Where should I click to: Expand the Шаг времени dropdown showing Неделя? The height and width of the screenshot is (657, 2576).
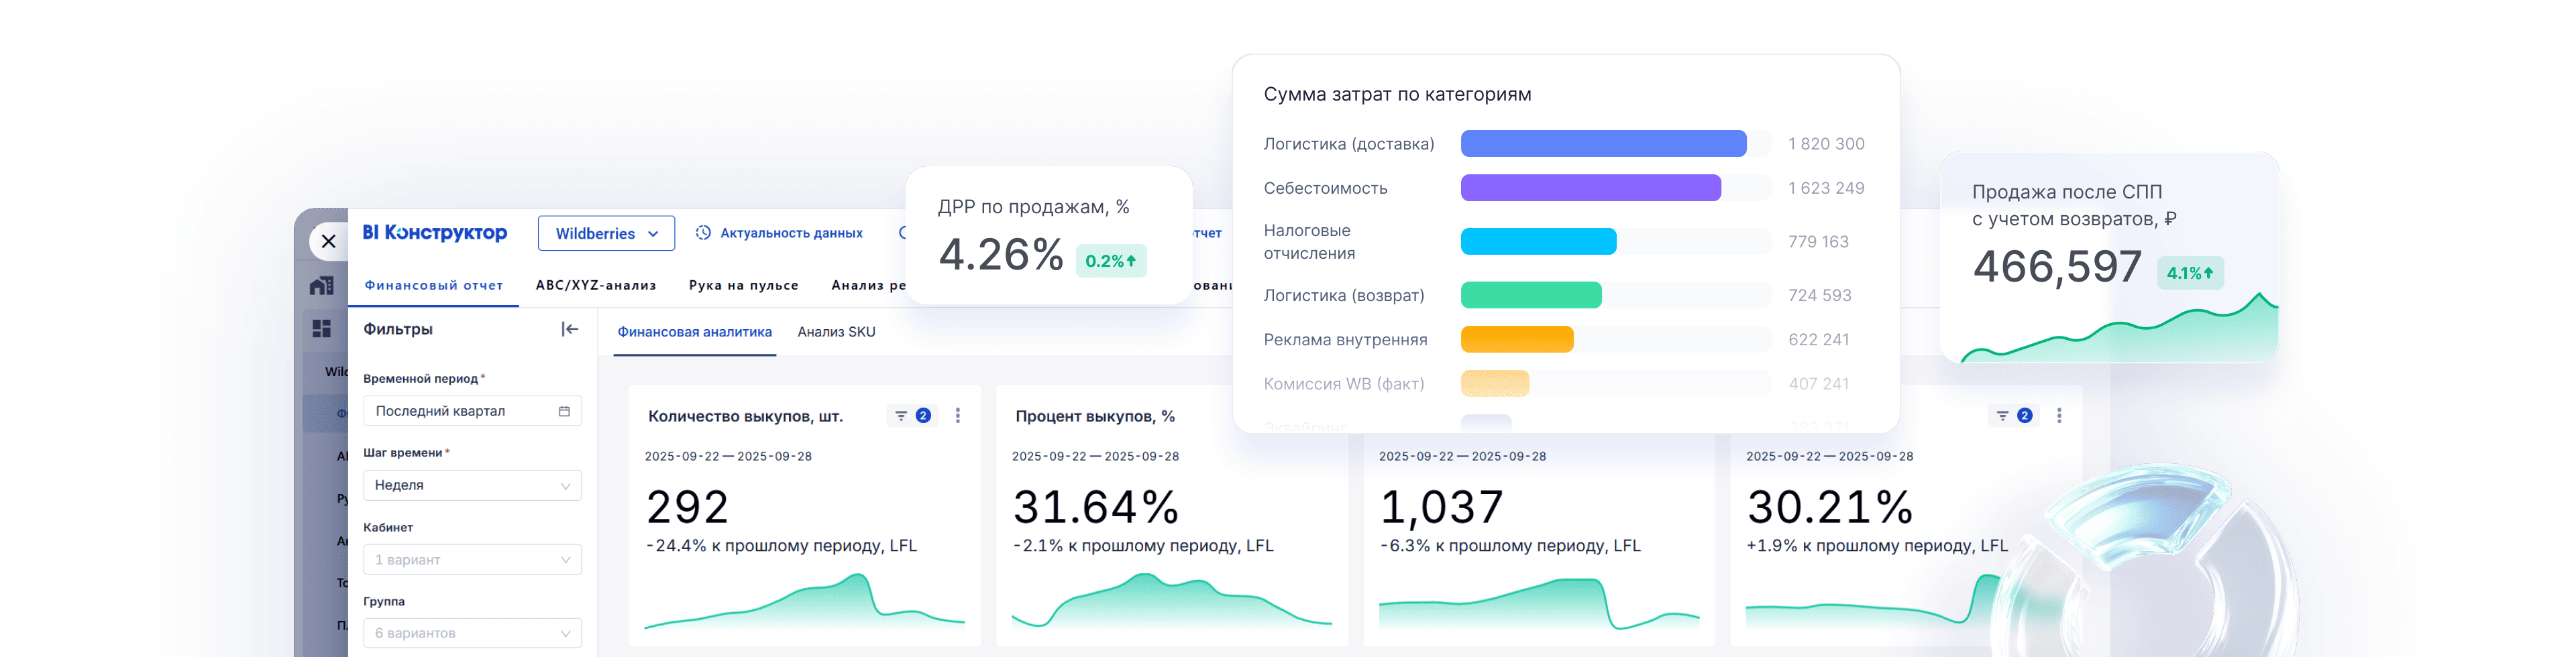click(472, 486)
